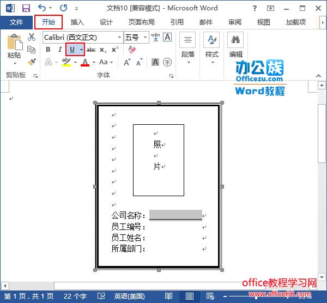Click the 粘贴 (Paste) clipboard icon
Image resolution: width=327 pixels, height=303 pixels.
click(x=15, y=42)
